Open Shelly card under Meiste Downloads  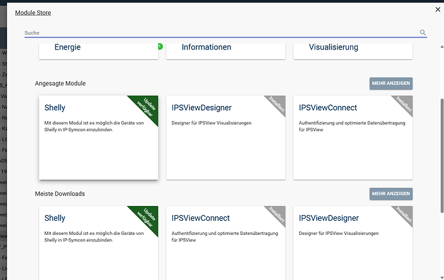coord(98,243)
